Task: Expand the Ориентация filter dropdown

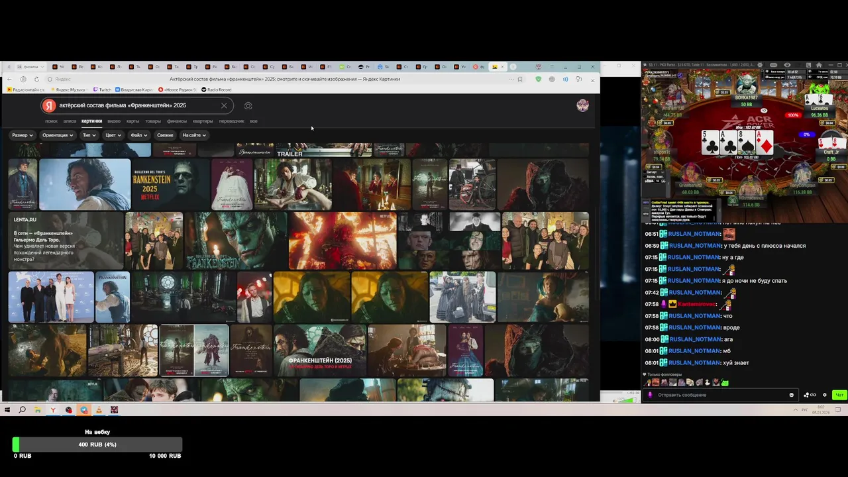Action: pos(58,135)
